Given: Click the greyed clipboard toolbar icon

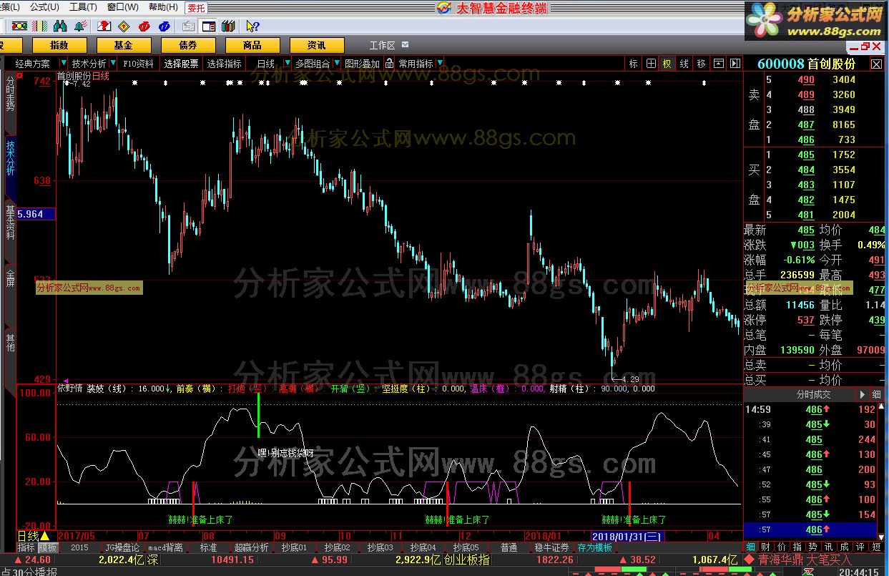Looking at the screenshot, I should [x=188, y=26].
